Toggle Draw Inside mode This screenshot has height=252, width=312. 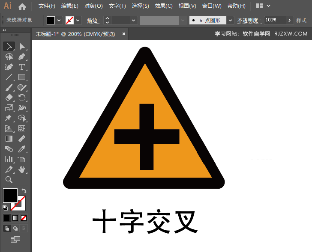point(24,228)
